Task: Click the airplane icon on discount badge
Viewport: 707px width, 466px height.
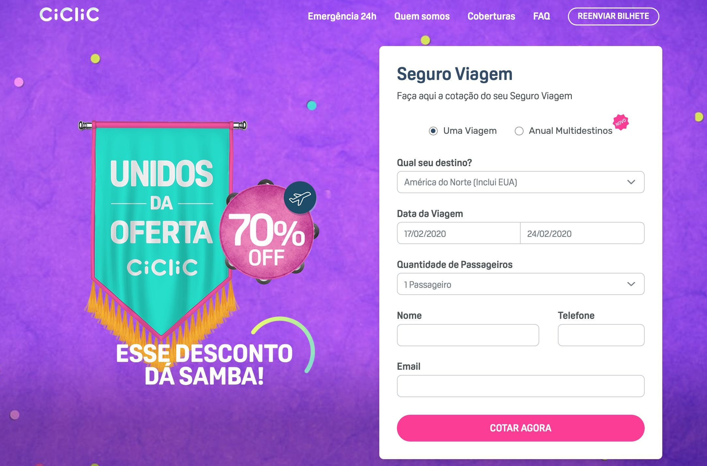Action: (300, 198)
